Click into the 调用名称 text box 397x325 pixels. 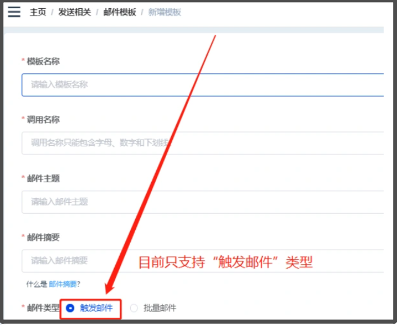pos(203,143)
